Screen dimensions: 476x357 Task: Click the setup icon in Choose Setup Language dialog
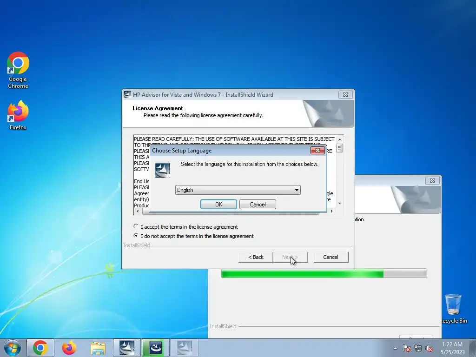click(x=163, y=170)
